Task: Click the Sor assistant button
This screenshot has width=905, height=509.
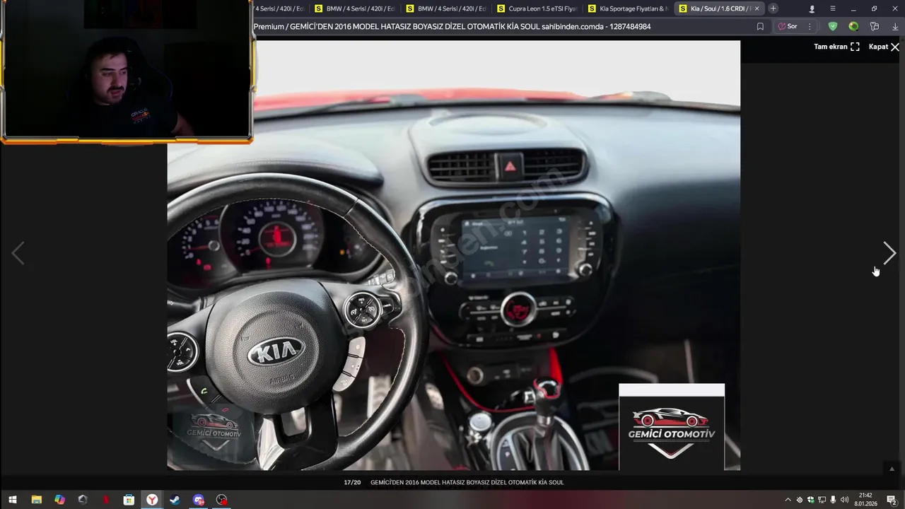Action: click(788, 26)
